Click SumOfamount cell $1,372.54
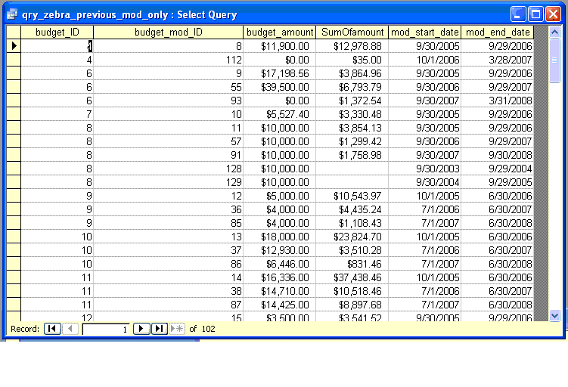568x387 pixels. pyautogui.click(x=352, y=101)
